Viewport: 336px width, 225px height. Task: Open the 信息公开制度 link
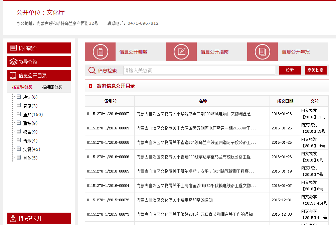click(x=133, y=52)
